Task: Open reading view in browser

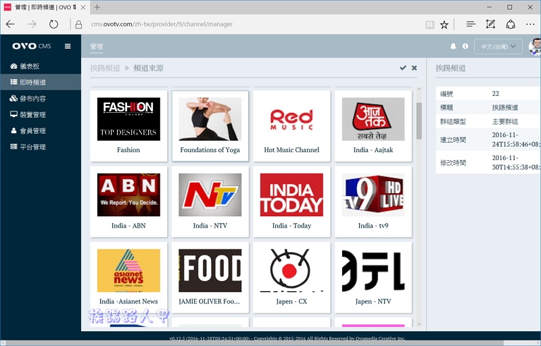Action: tap(429, 24)
